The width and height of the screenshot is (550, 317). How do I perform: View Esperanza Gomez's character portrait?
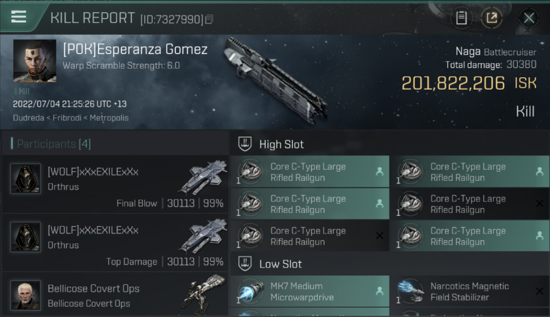tap(35, 60)
